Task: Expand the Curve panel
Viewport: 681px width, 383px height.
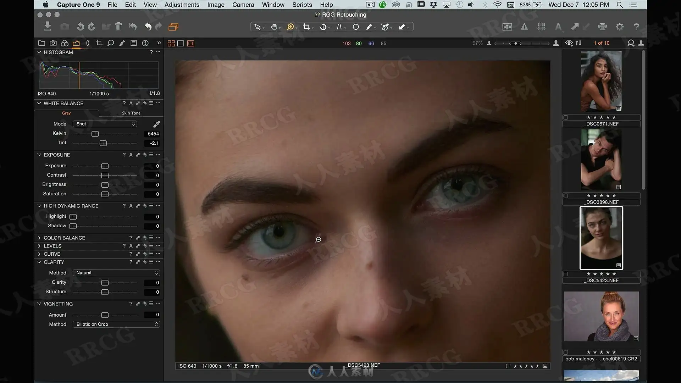Action: [x=39, y=254]
